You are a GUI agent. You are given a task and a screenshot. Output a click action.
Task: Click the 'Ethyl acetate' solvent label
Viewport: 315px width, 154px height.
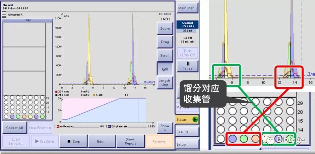120,127
